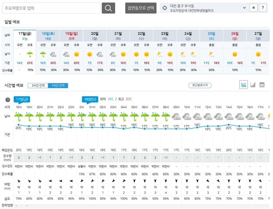Click the 읍면동으로 선택 button
Viewport: 273px width, 209px height.
click(141, 8)
